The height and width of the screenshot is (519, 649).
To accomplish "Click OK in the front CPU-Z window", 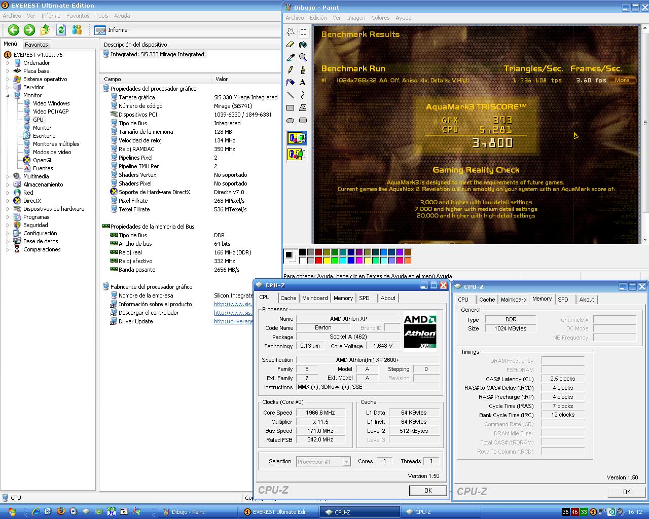I will 428,490.
